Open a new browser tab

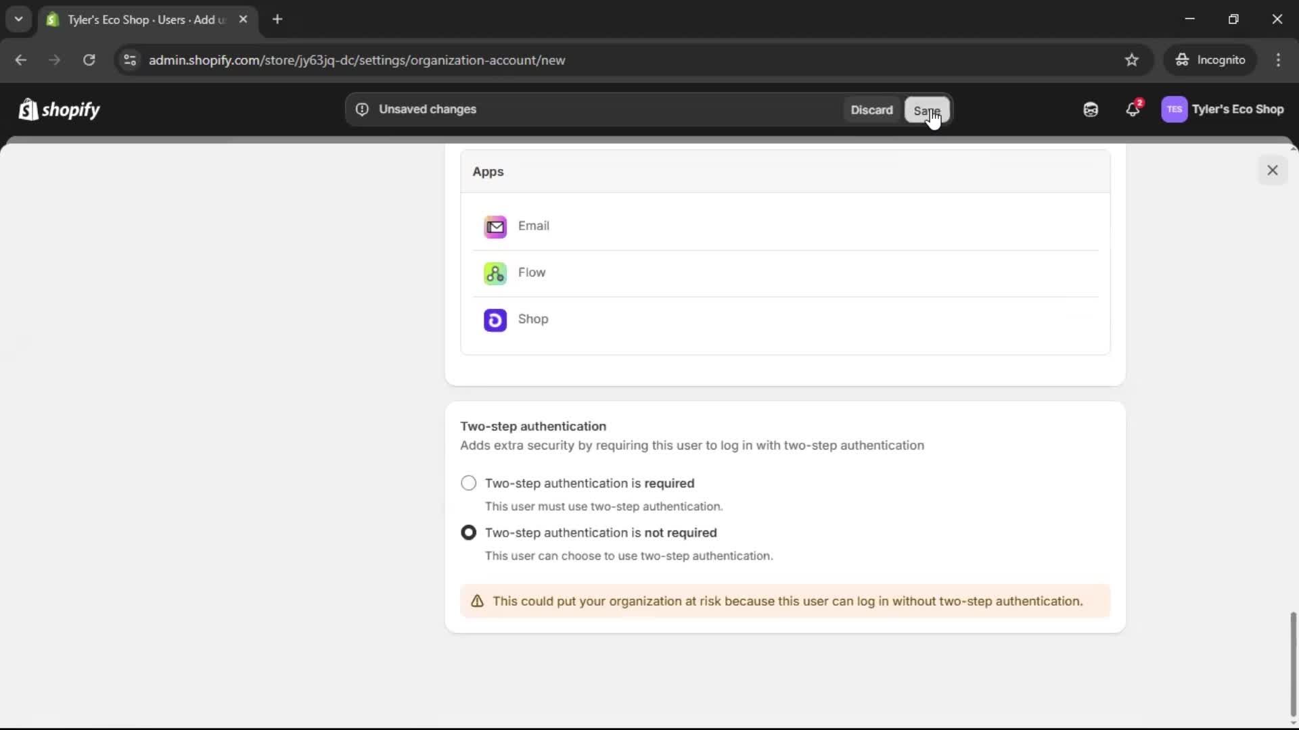(x=277, y=19)
